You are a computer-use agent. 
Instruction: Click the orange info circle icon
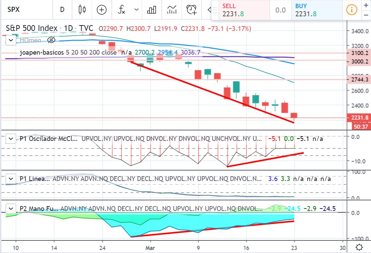click(x=352, y=10)
